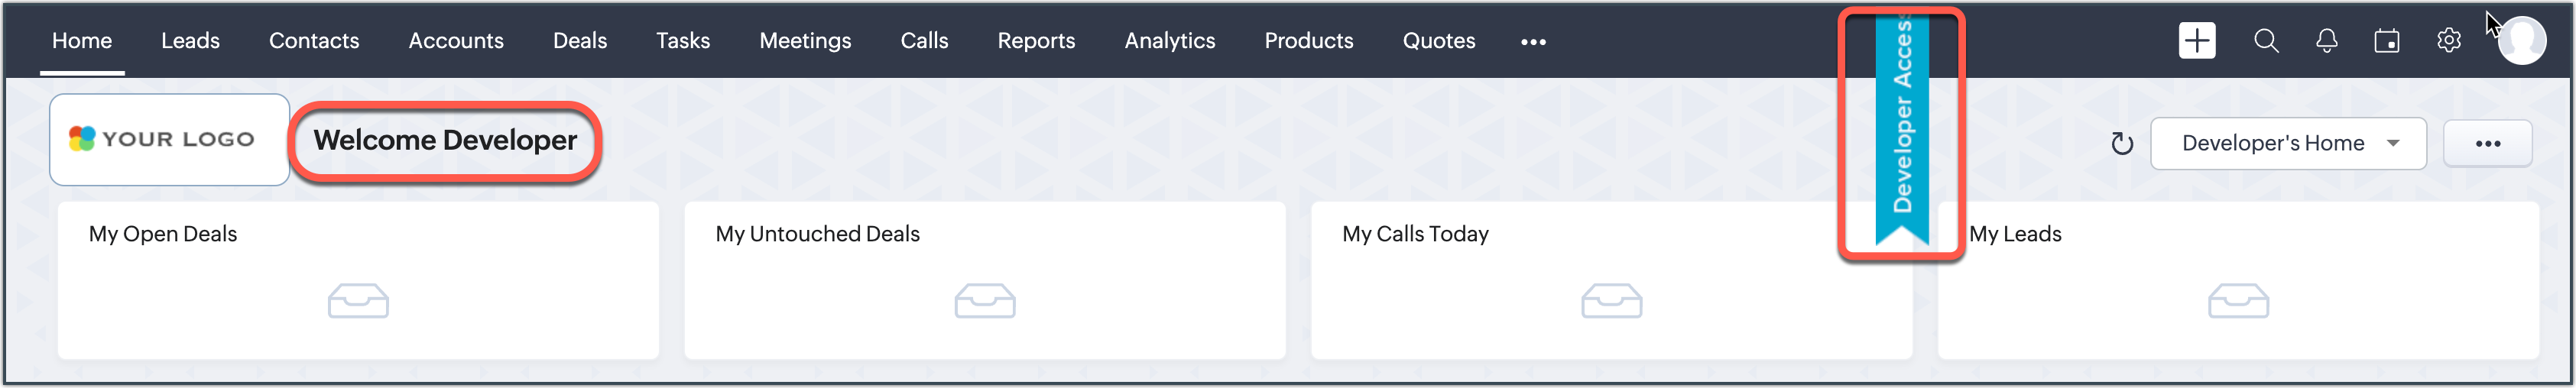Open more modules ellipsis in navigation bar

(1532, 42)
